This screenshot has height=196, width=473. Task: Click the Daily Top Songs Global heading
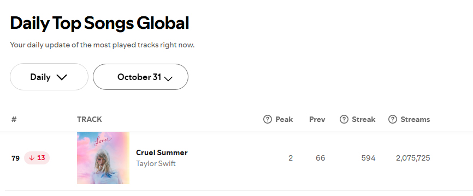click(99, 23)
